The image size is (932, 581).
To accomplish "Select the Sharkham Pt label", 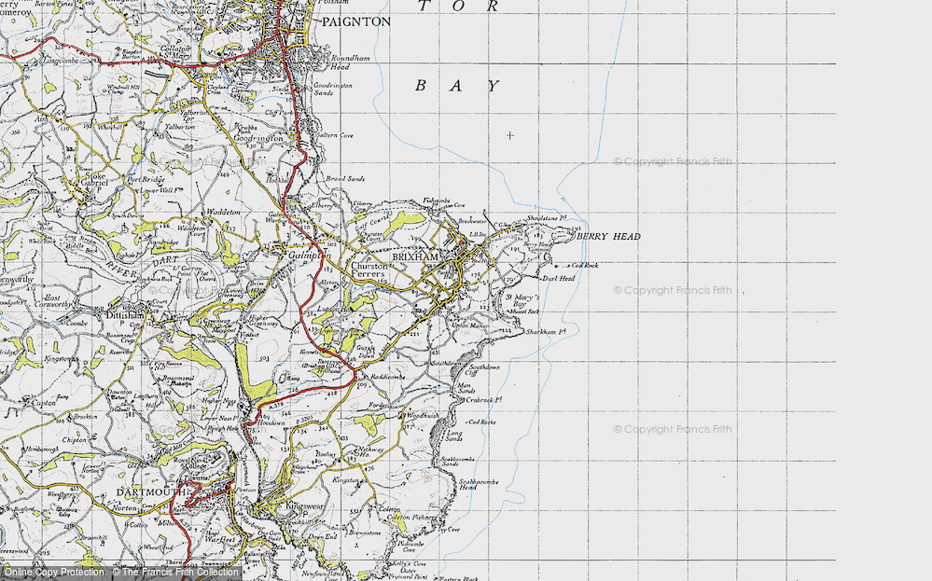I will [545, 332].
